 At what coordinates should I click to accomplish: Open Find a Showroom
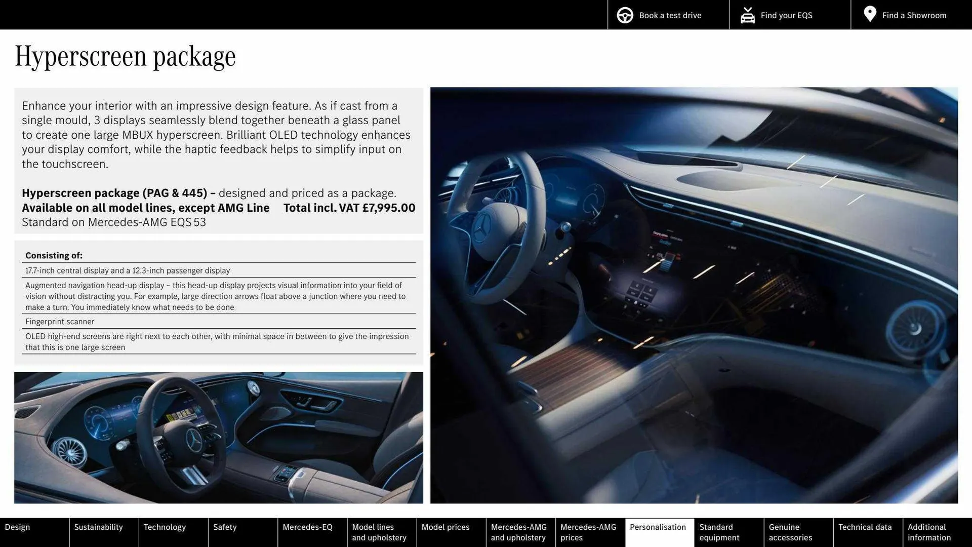914,15
